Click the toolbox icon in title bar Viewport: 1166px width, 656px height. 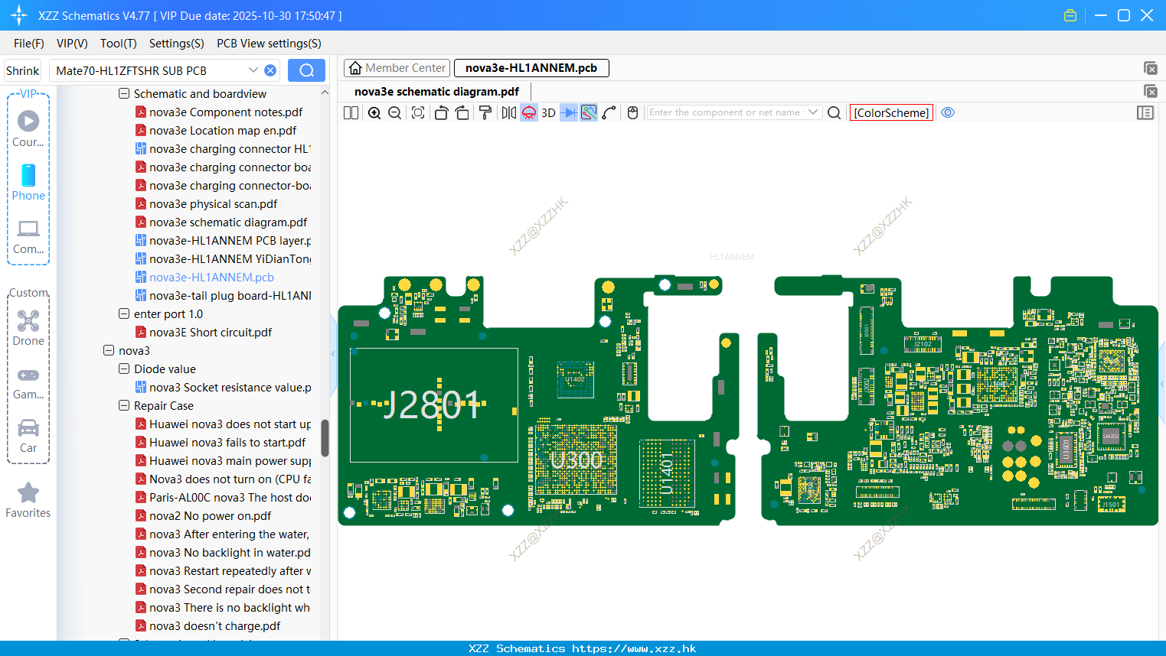click(x=1070, y=15)
